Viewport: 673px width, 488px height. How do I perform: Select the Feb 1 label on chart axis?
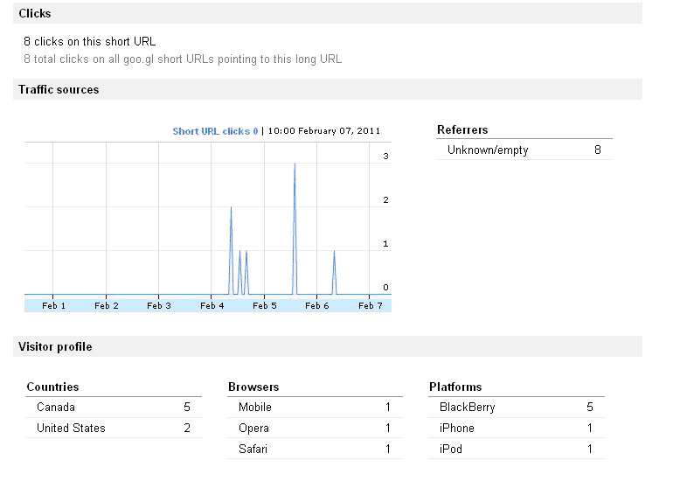point(53,305)
